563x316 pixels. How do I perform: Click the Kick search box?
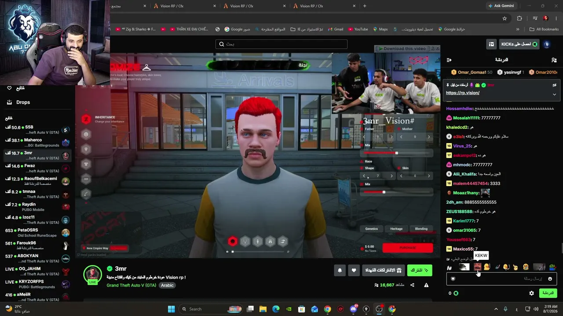click(281, 44)
